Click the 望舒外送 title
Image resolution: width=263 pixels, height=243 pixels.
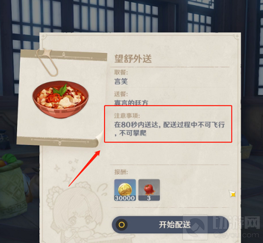(133, 59)
